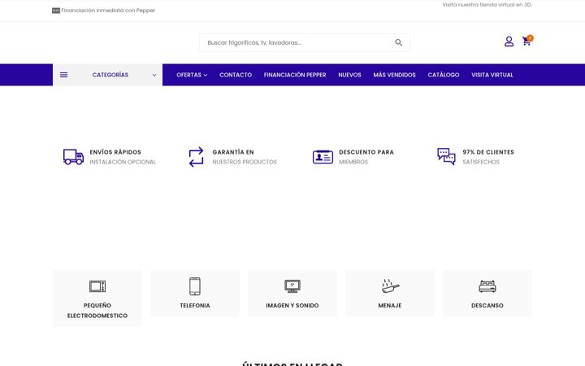Click the hamburger menu icon beside Categorías
This screenshot has width=585, height=366.
pos(64,75)
